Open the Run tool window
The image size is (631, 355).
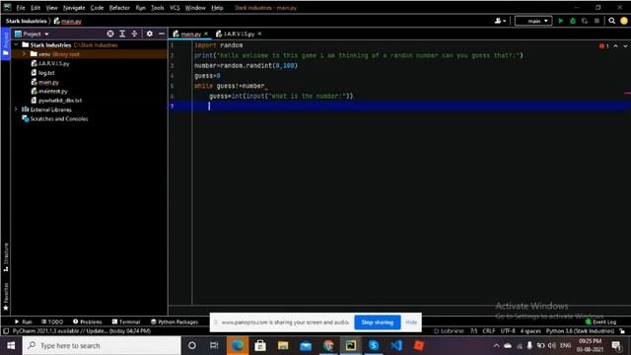click(23, 321)
